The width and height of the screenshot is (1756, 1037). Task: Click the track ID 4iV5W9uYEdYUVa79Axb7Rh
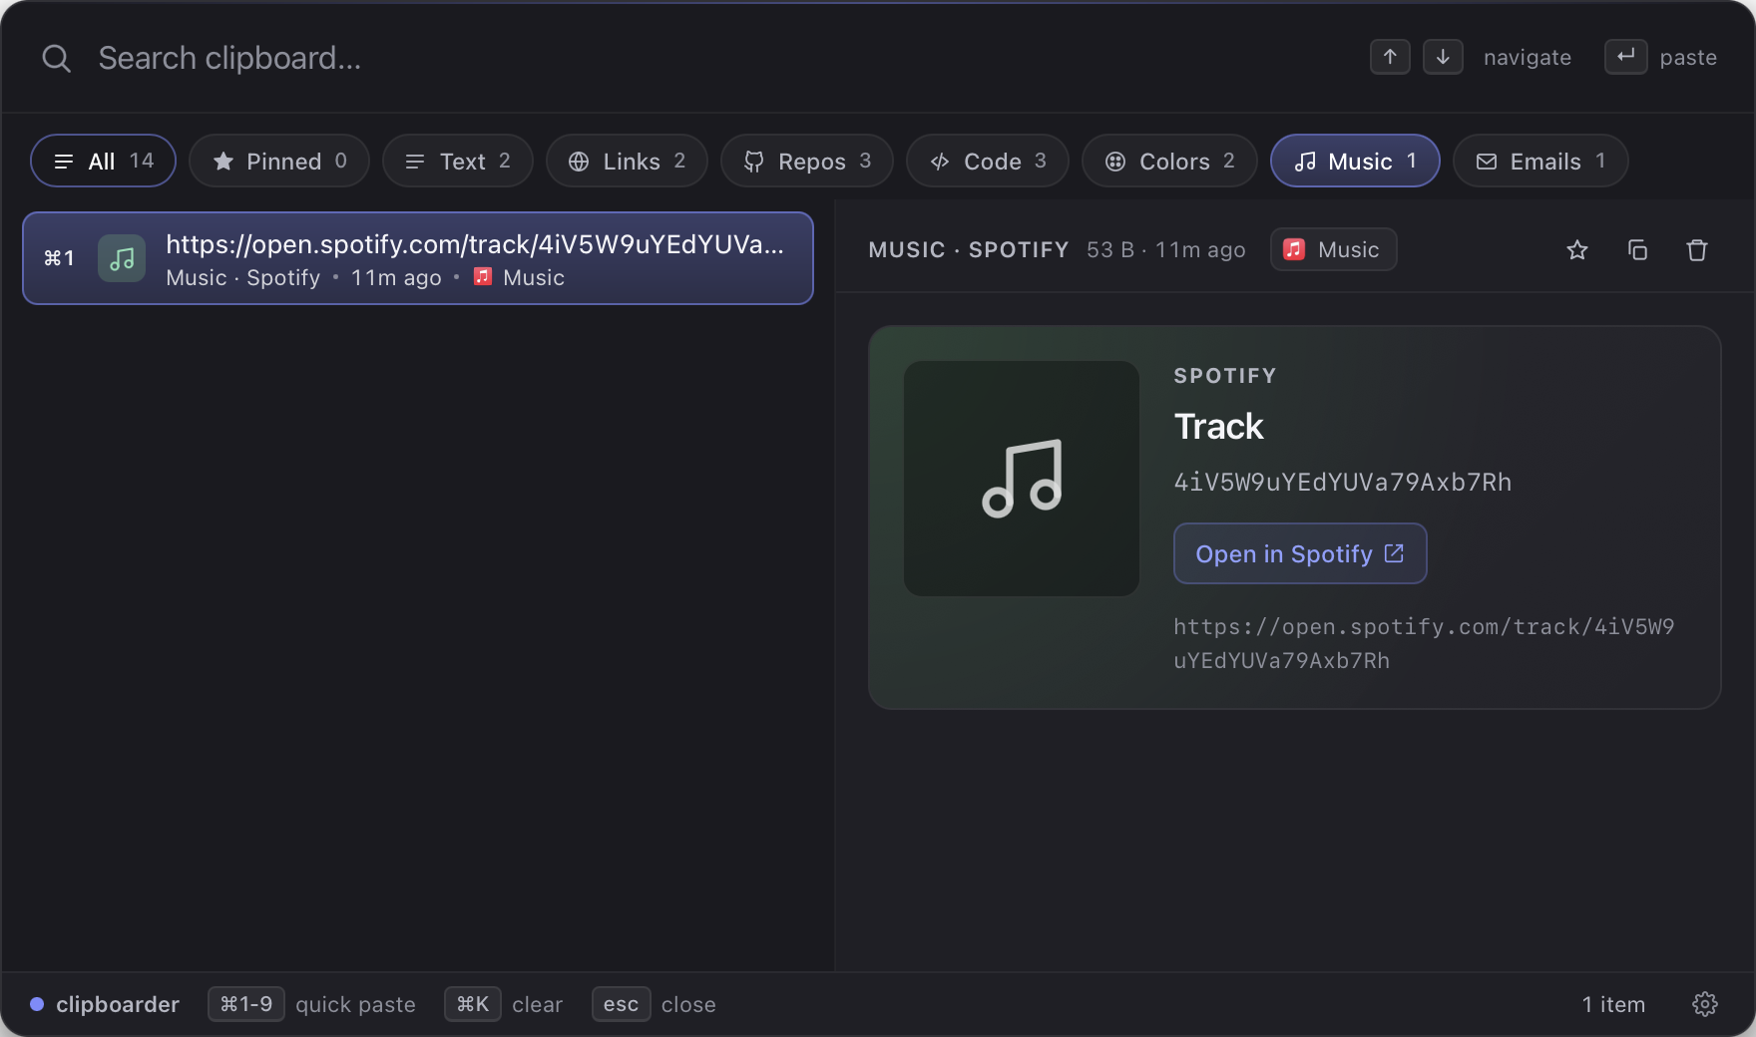tap(1343, 482)
